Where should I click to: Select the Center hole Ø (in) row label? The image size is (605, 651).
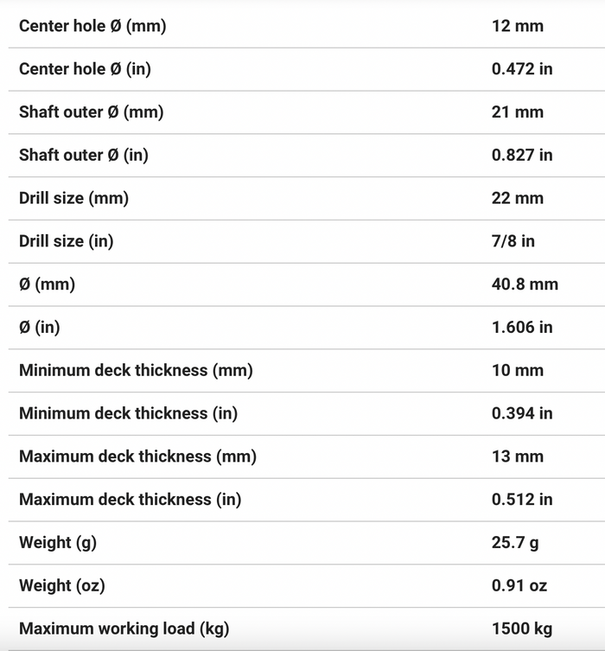[85, 69]
